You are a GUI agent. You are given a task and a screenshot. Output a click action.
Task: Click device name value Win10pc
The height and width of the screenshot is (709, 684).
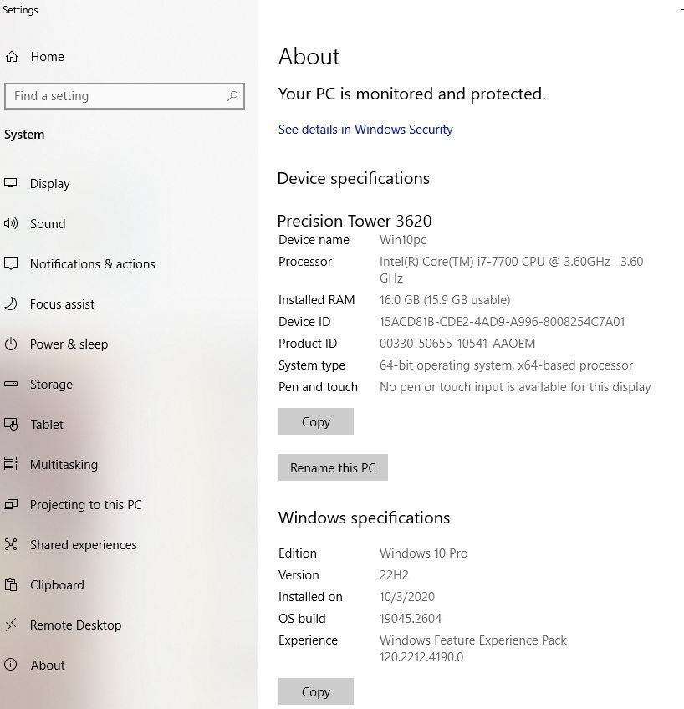click(x=403, y=240)
